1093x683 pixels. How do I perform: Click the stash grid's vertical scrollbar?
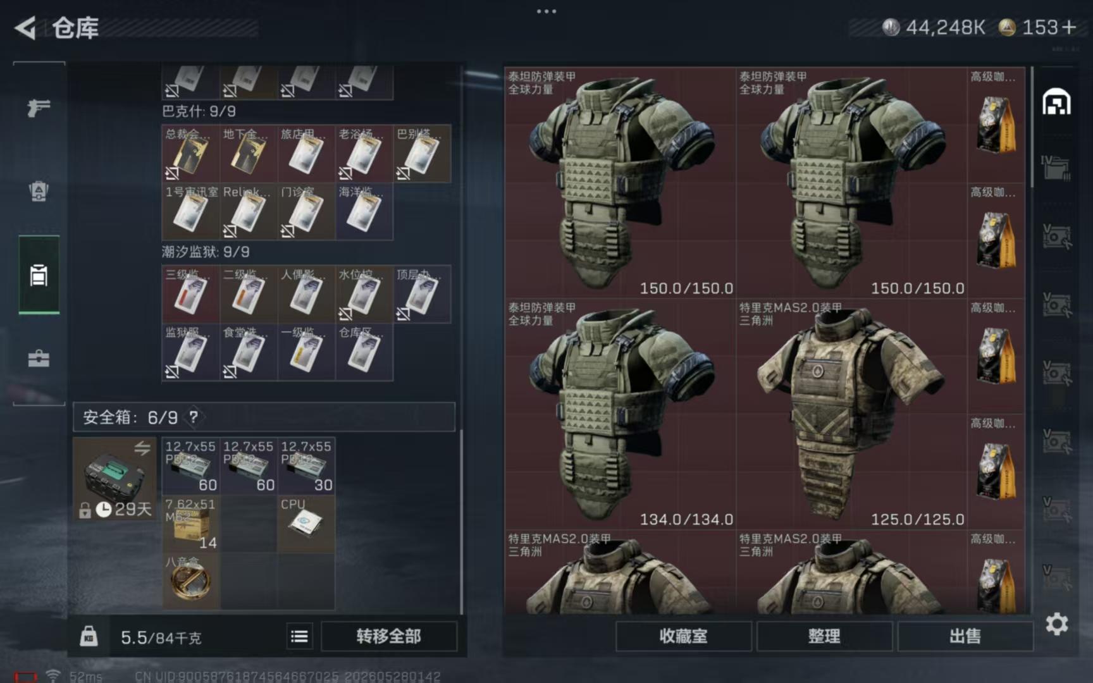click(1032, 126)
